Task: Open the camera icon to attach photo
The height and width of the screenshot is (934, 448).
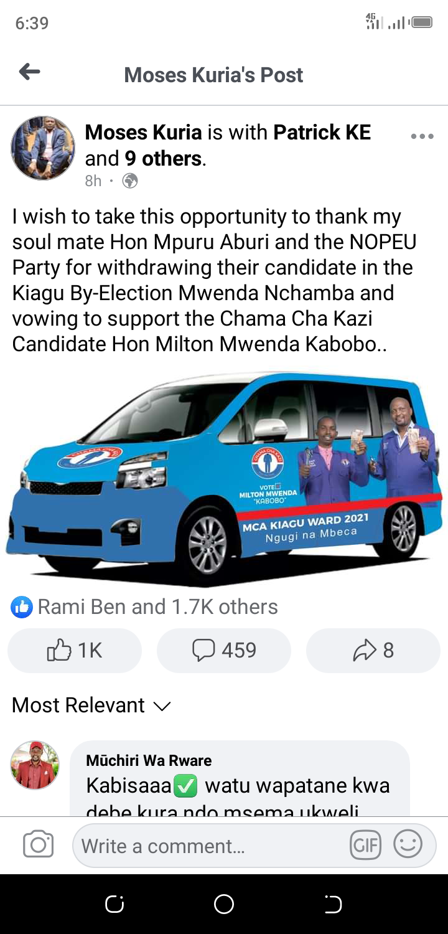Action: point(38,845)
